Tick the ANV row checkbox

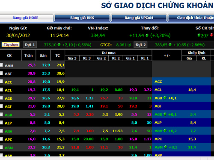click(1, 131)
